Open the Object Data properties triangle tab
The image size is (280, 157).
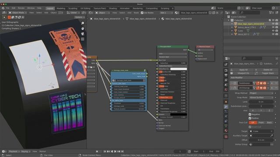click(x=226, y=126)
